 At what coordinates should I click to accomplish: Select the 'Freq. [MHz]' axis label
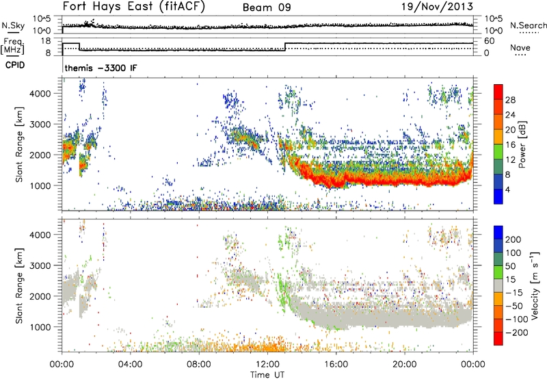(x=12, y=47)
